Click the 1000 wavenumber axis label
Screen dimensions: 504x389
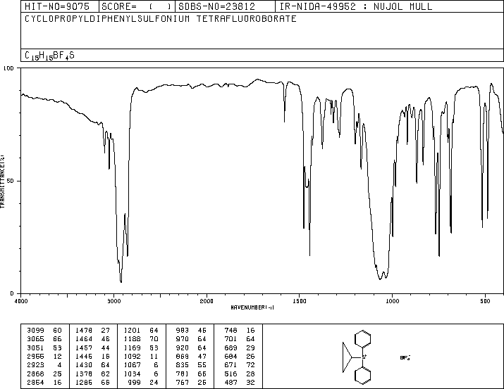[392, 301]
